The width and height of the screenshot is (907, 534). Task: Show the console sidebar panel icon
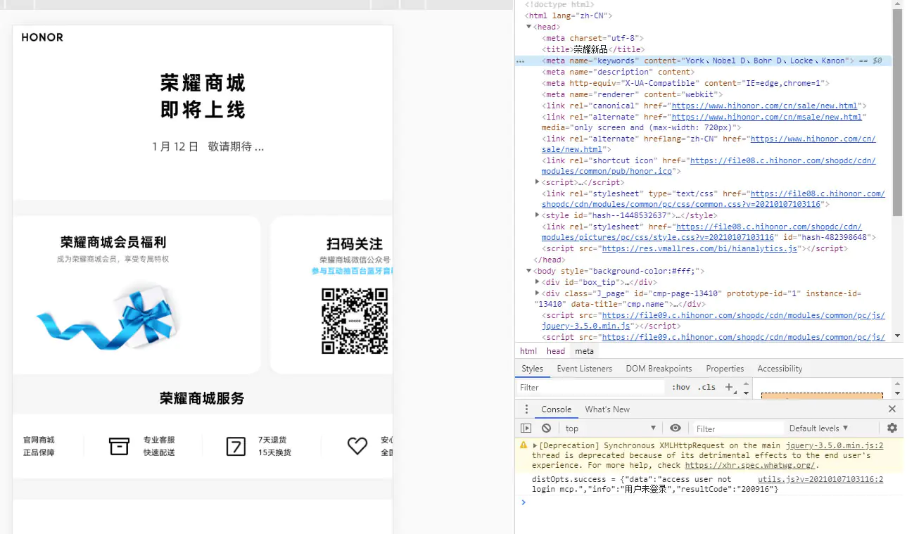526,428
